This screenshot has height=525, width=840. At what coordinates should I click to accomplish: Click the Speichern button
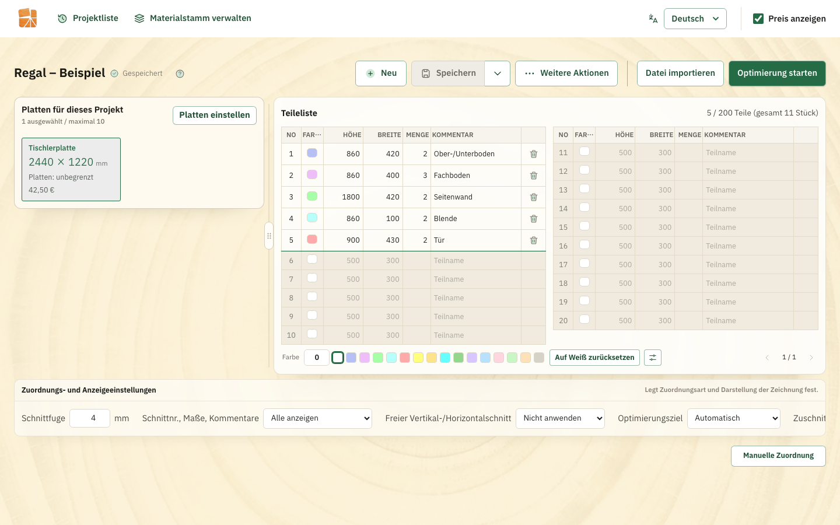click(448, 73)
